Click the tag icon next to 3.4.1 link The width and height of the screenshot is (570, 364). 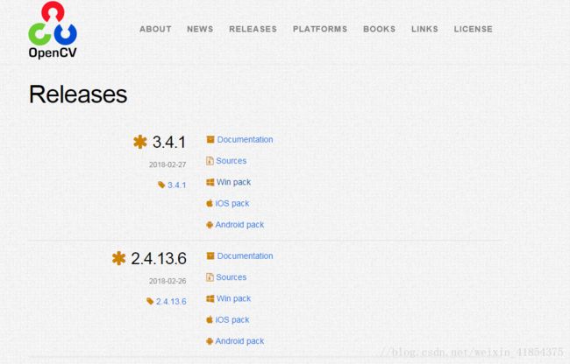click(x=161, y=185)
